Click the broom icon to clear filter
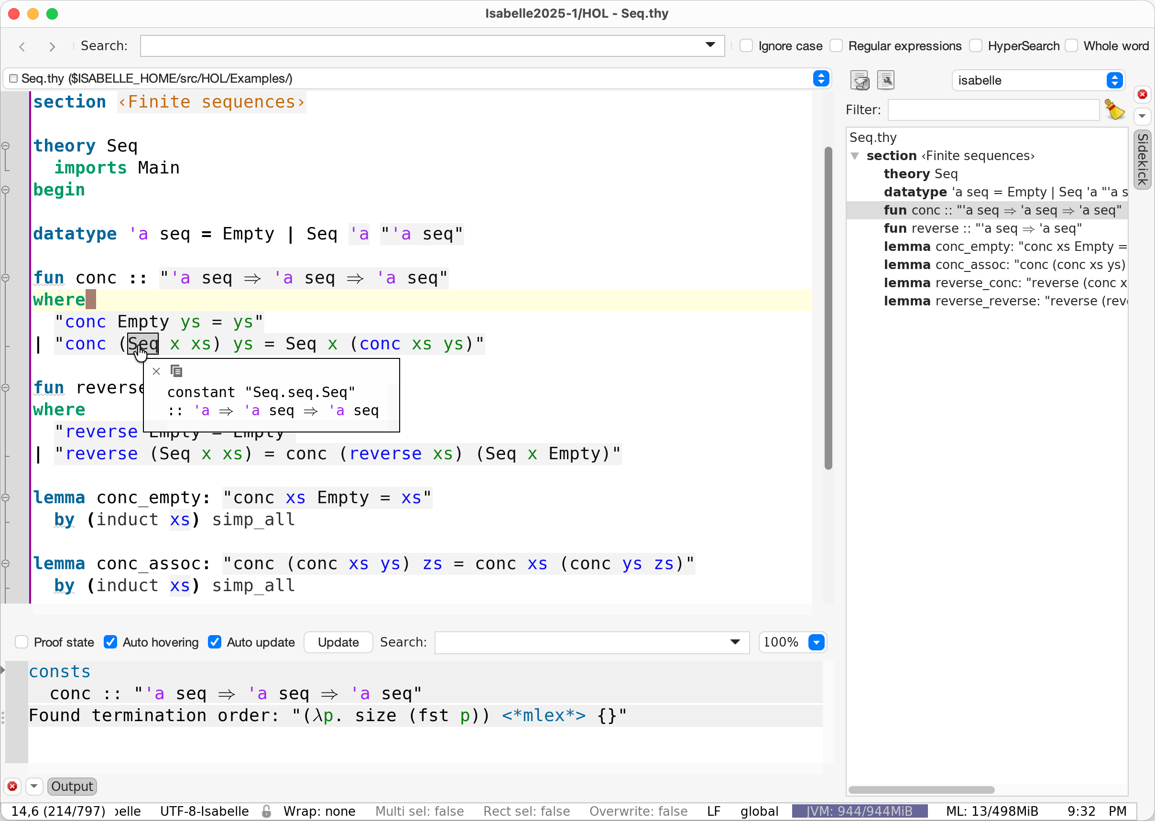This screenshot has width=1155, height=821. pyautogui.click(x=1114, y=110)
